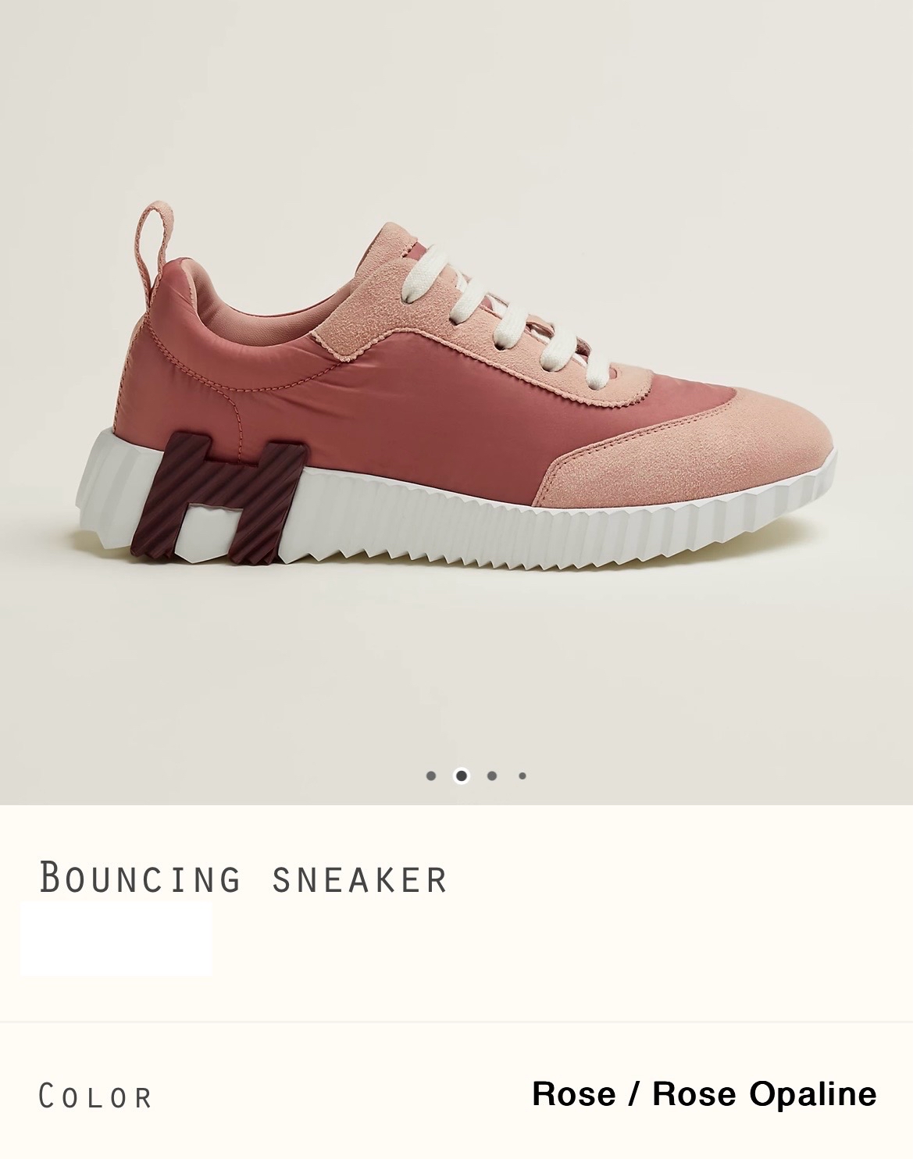This screenshot has width=913, height=1159.
Task: Select the highlighted second carousel dot
Action: tap(462, 776)
